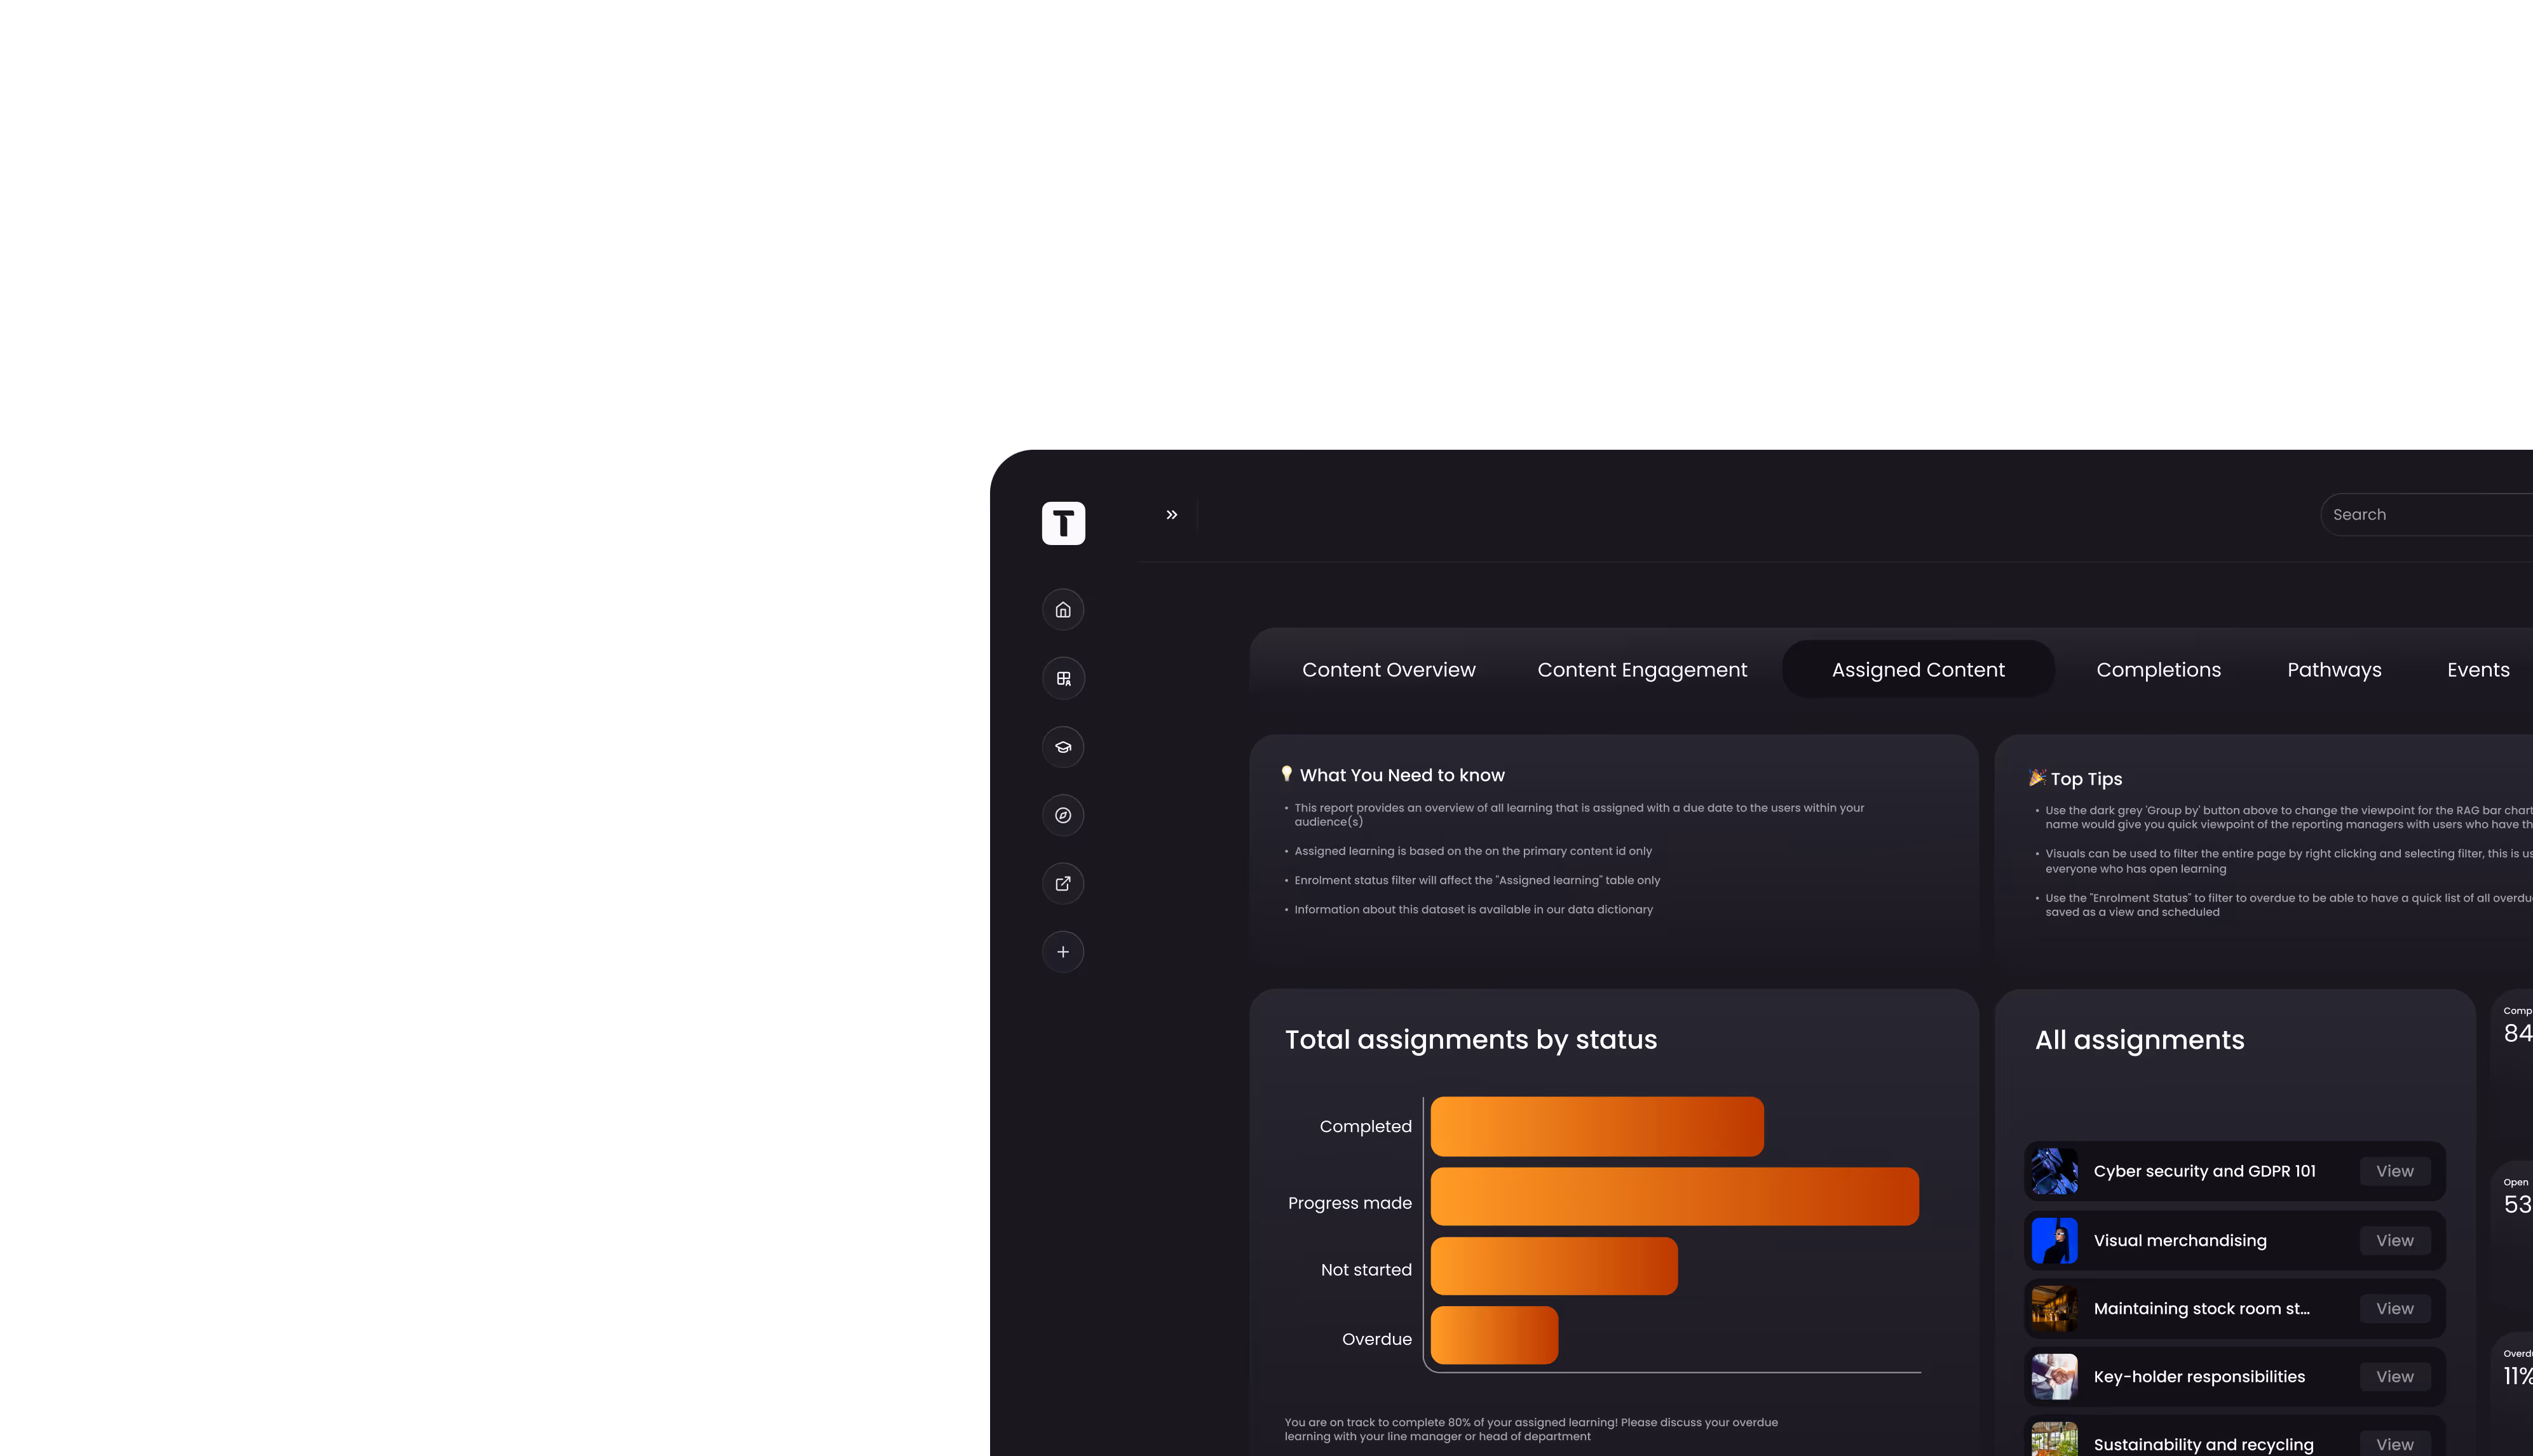Image resolution: width=2533 pixels, height=1456 pixels.
Task: Click the Maintaining stock room thumbnail
Action: 2054,1308
